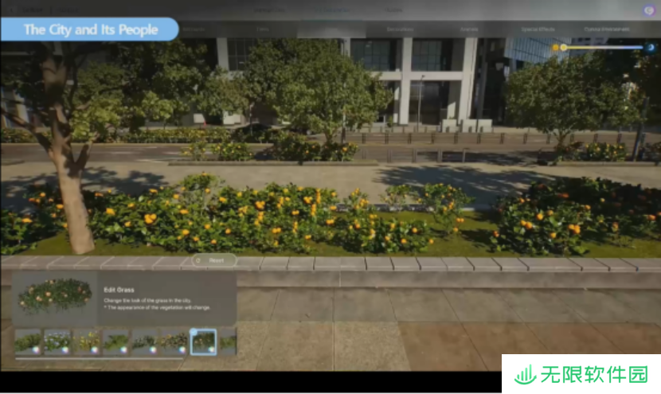Open the color wheel on the selected grass thumbnail

coord(211,349)
